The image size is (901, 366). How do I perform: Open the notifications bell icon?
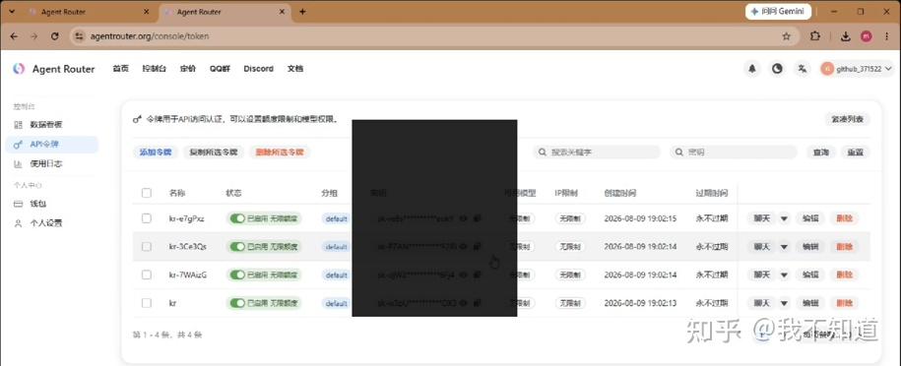click(x=751, y=69)
